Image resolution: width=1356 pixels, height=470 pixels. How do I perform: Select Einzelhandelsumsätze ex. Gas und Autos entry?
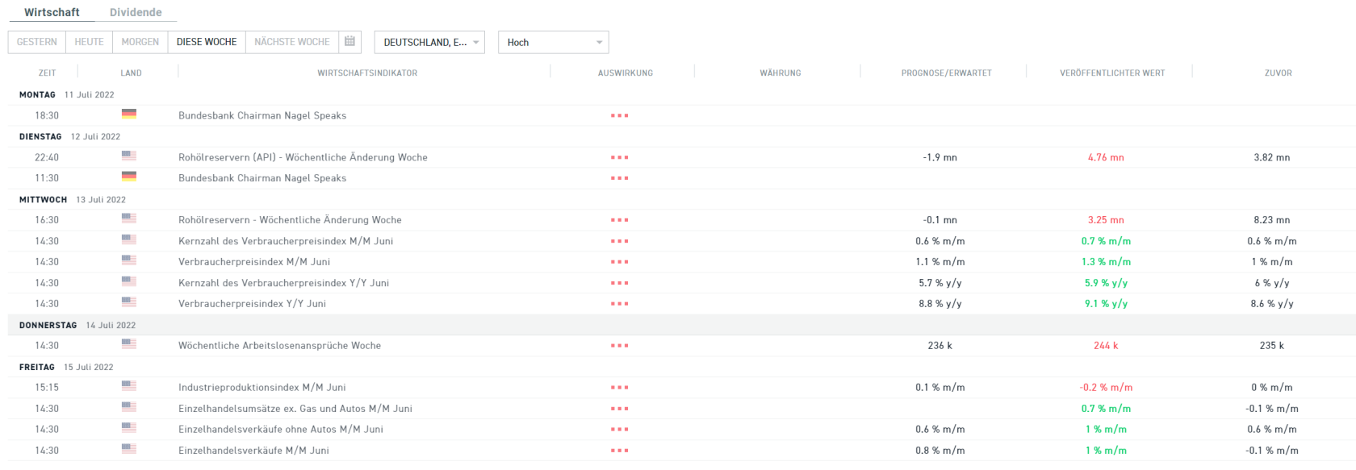[x=295, y=409]
